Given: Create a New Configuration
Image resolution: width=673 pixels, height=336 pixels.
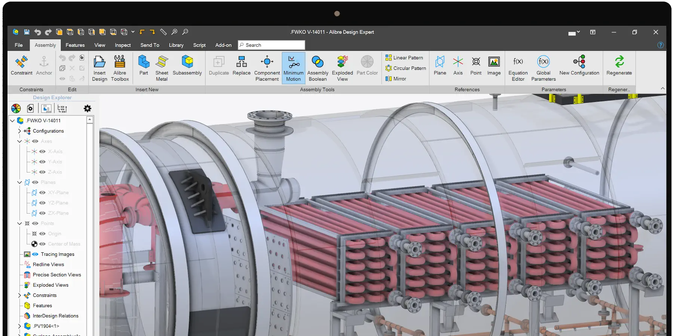Looking at the screenshot, I should (579, 66).
